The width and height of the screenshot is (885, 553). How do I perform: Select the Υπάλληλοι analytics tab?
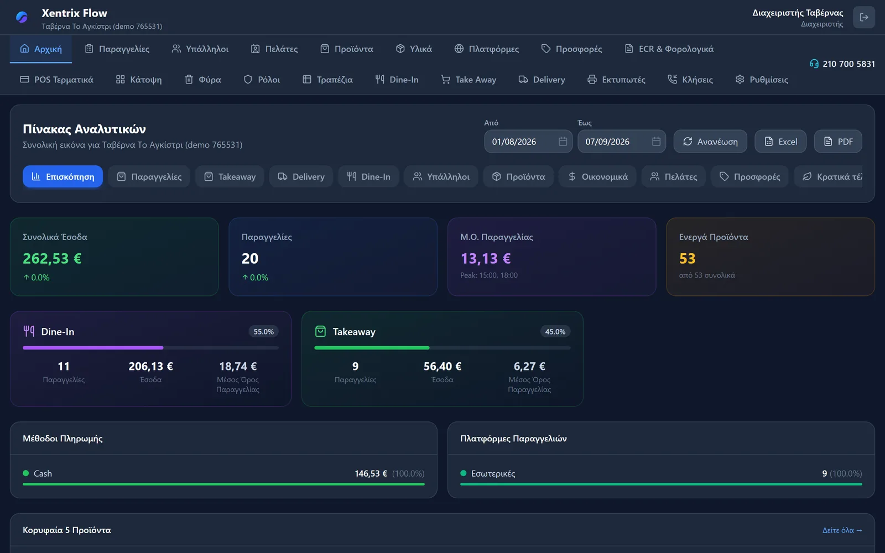(x=441, y=176)
